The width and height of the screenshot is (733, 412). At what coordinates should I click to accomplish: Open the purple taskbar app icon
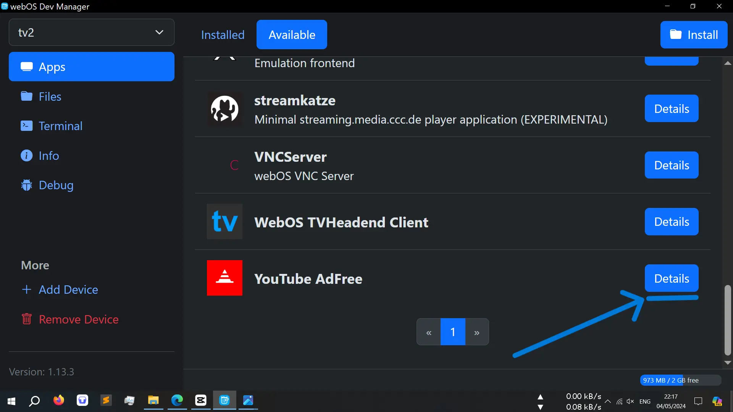[x=82, y=401]
